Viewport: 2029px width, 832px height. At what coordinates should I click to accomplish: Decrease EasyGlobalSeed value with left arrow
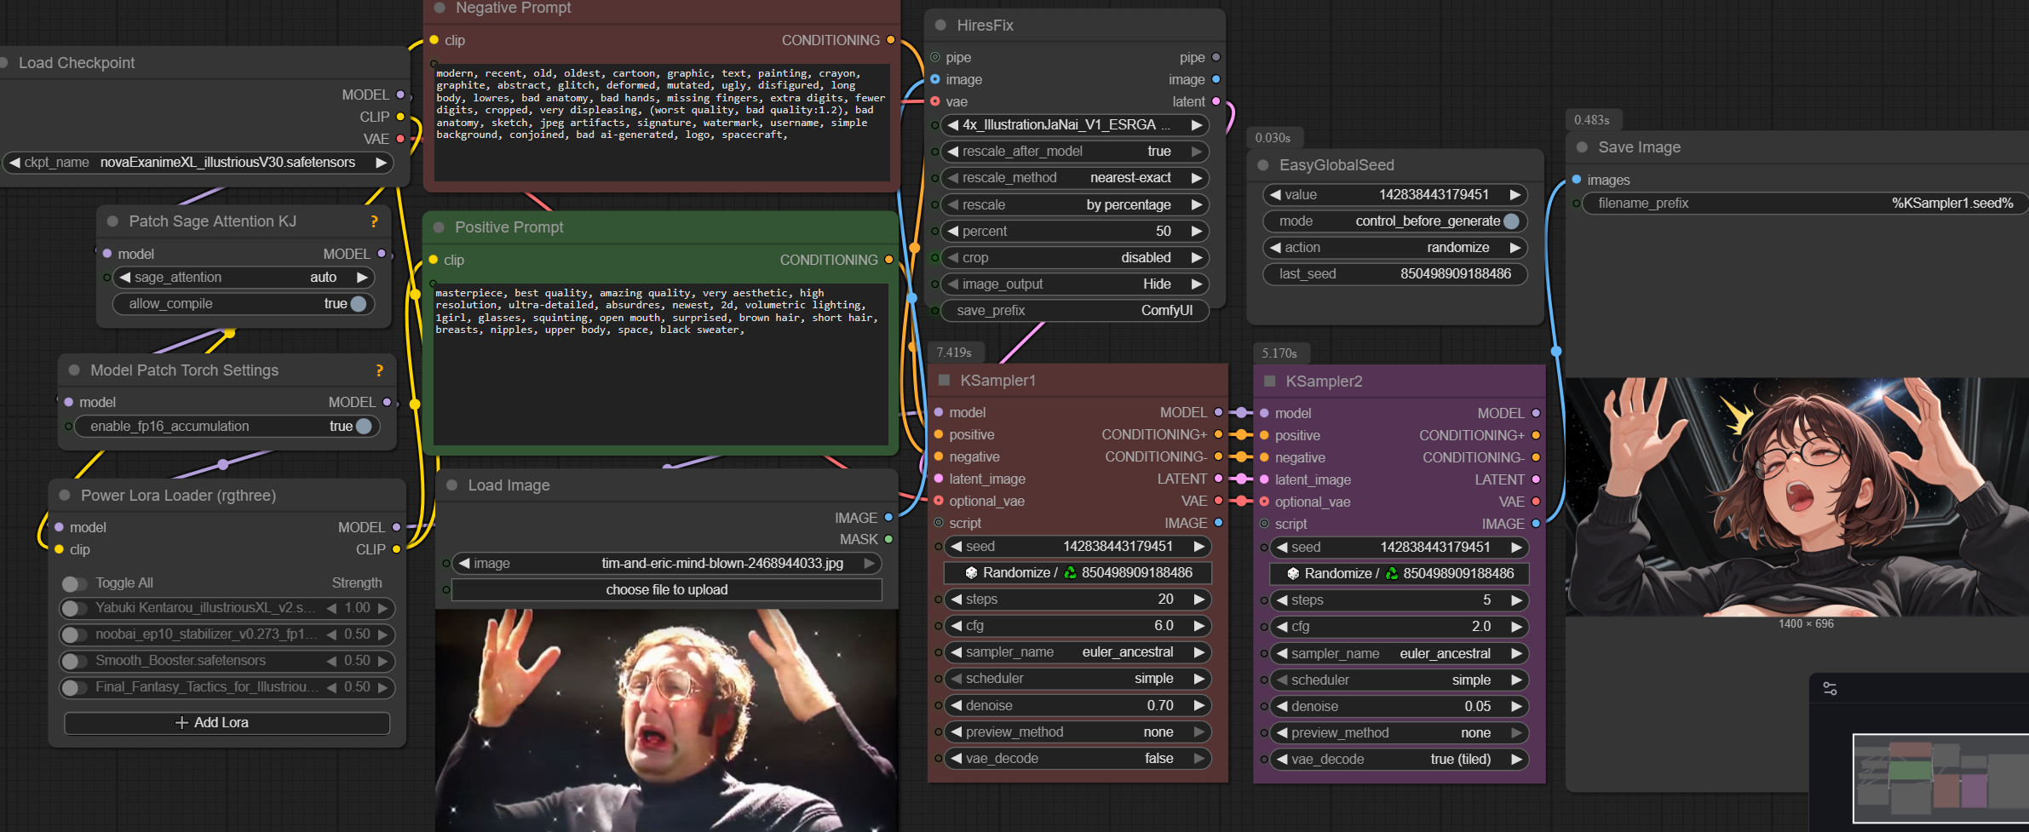(1275, 195)
